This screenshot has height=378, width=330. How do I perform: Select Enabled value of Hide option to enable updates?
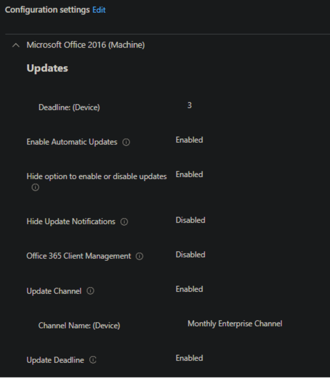[x=190, y=175]
